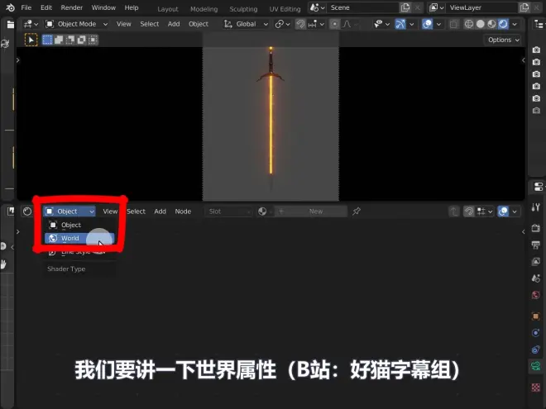Click the ViewLayer name field
Viewport: 546px width, 409px height.
click(482, 7)
